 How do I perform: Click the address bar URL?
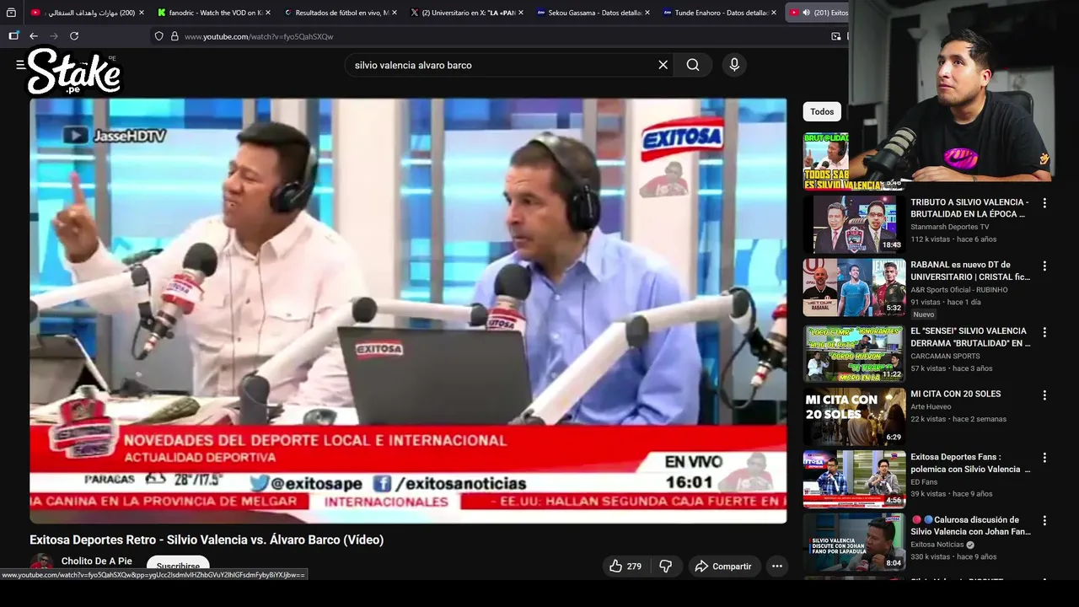click(258, 36)
